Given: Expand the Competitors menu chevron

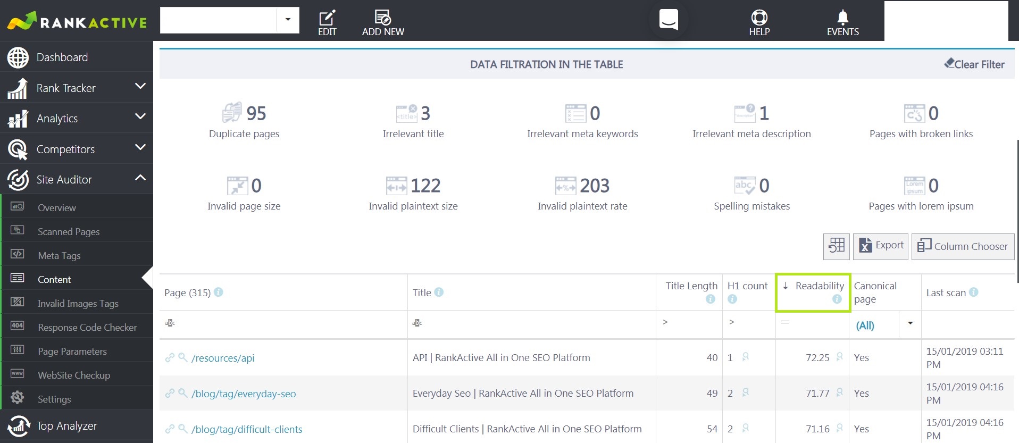Looking at the screenshot, I should click(140, 147).
